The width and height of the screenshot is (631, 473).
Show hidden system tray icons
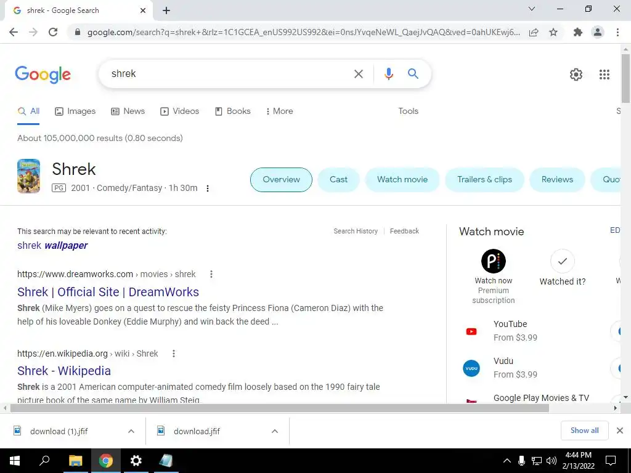pos(507,461)
